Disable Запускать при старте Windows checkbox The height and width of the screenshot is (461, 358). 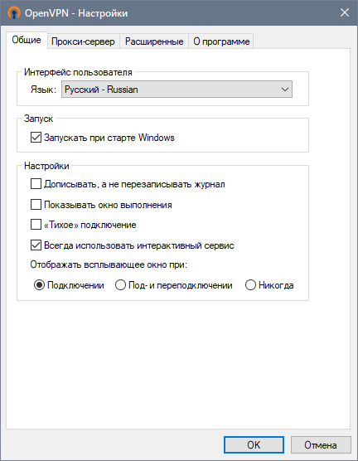pyautogui.click(x=36, y=138)
